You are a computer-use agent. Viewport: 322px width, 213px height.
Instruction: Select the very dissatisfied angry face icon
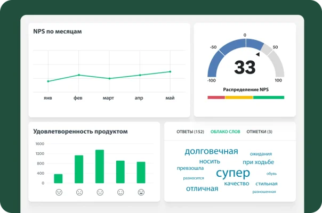(x=59, y=192)
